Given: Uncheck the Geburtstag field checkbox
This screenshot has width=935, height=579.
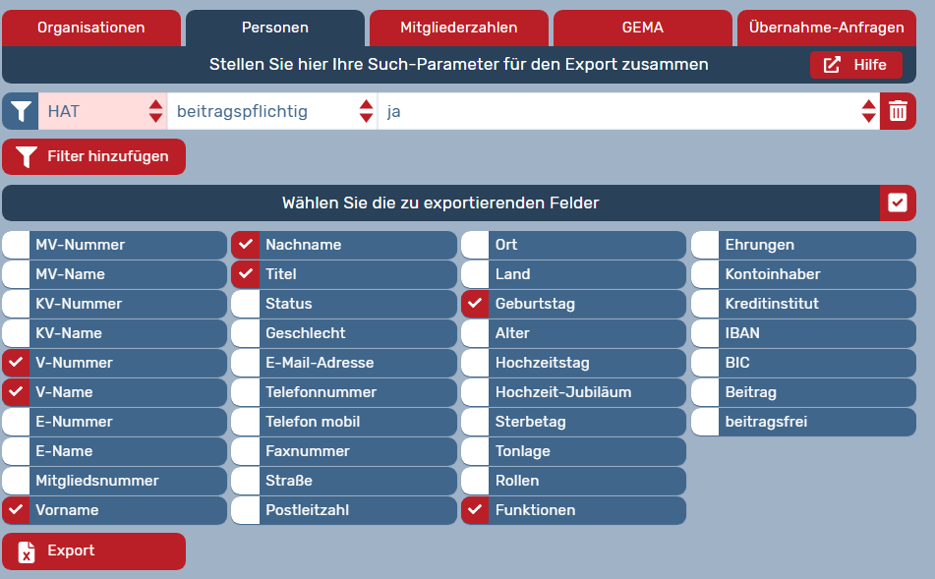Looking at the screenshot, I should (x=476, y=304).
